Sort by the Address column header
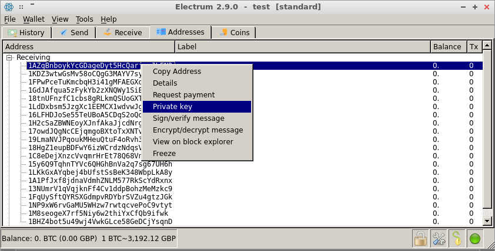 pyautogui.click(x=89, y=46)
